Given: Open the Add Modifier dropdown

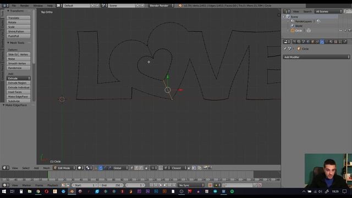Looking at the screenshot, I should pos(316,57).
